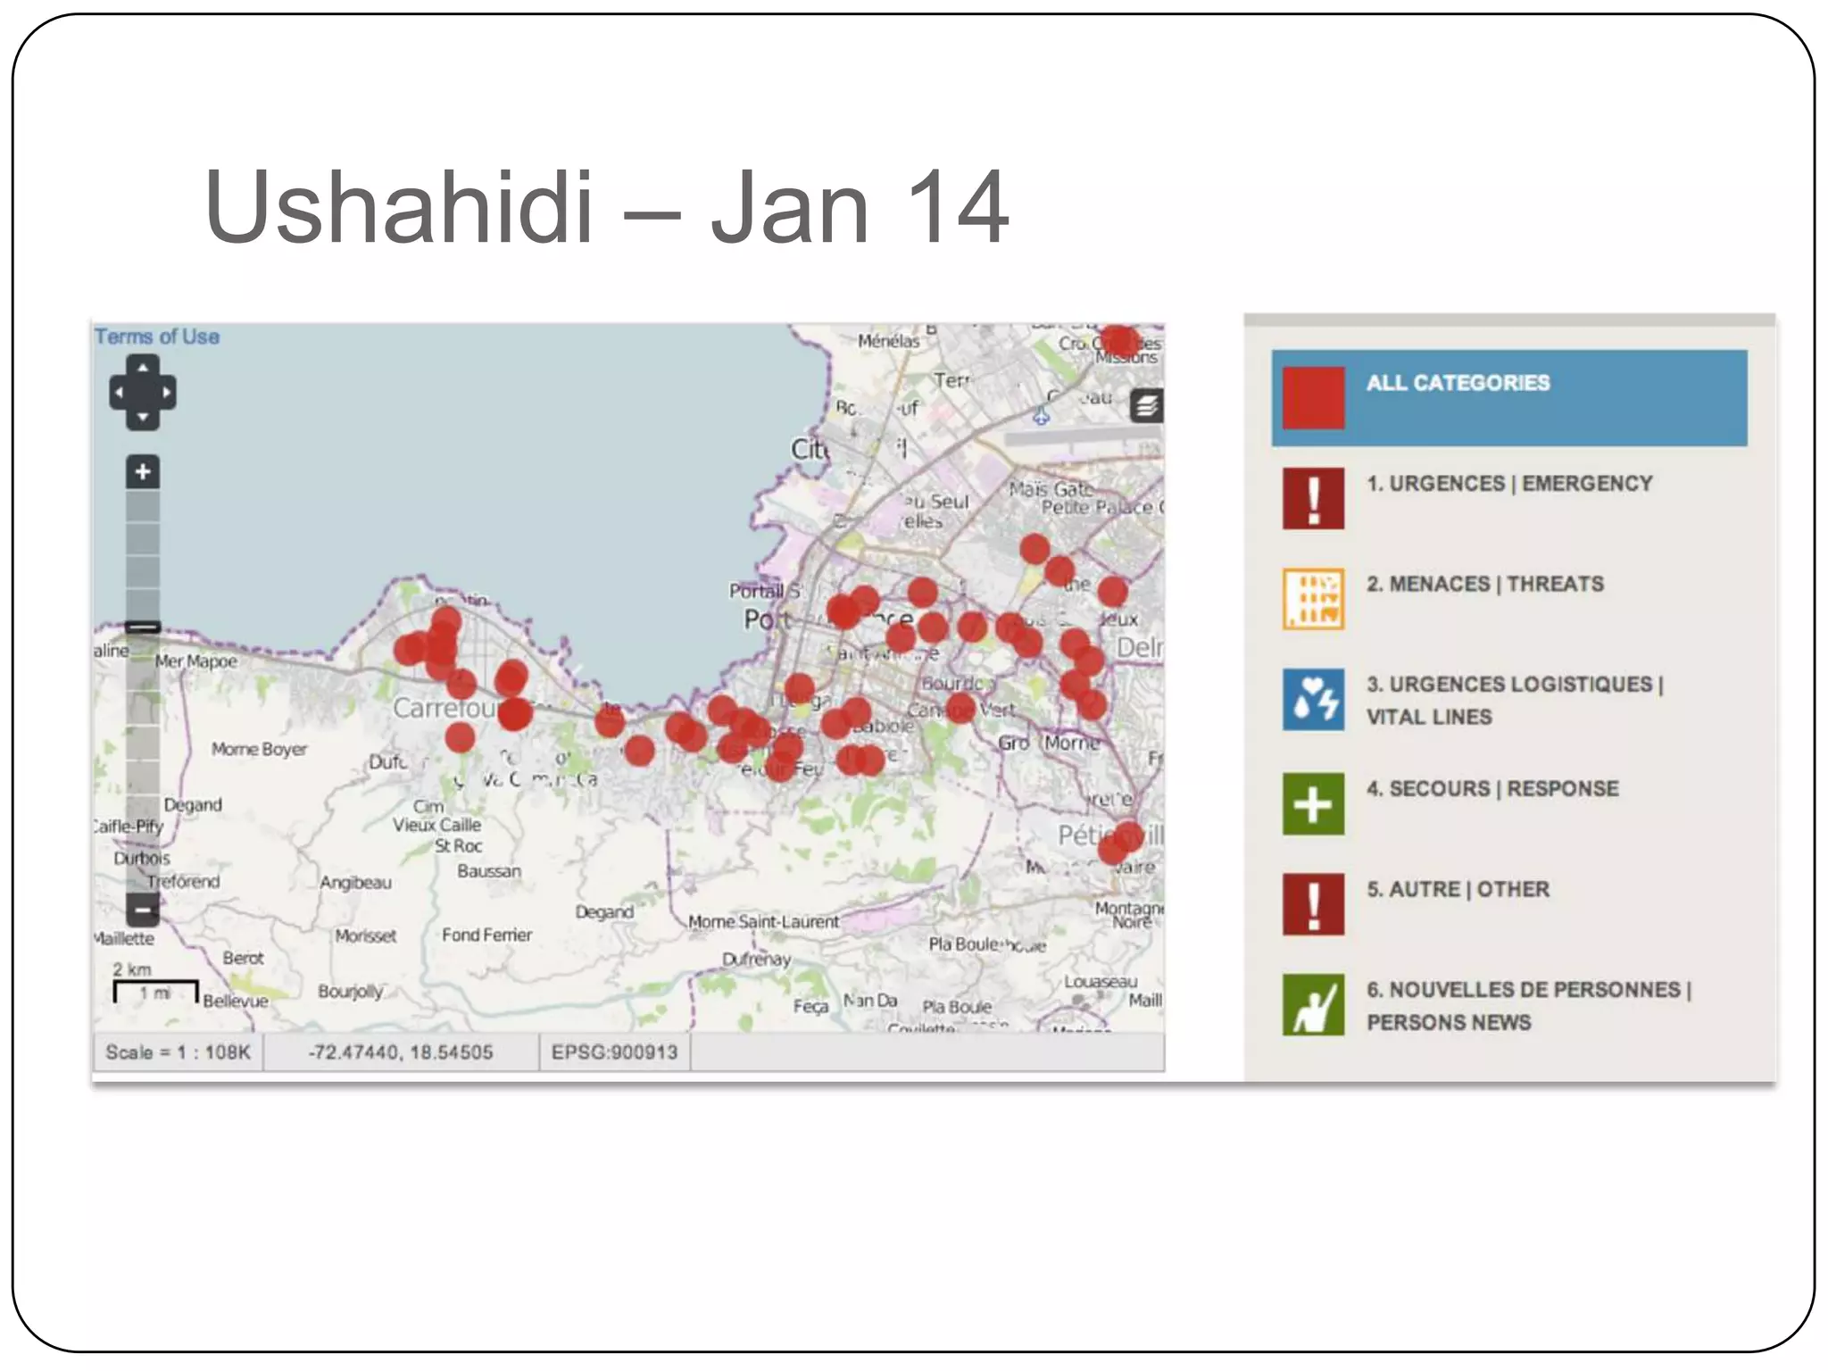Click the map zoom out minus button
The width and height of the screenshot is (1828, 1371).
coord(143,910)
